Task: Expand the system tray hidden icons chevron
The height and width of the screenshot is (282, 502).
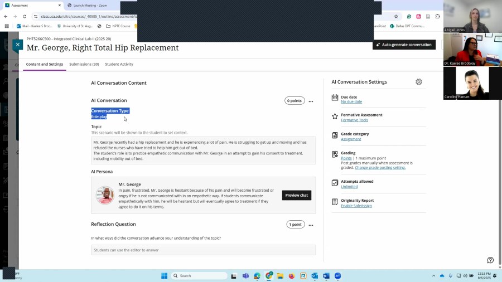Action: 433,276
